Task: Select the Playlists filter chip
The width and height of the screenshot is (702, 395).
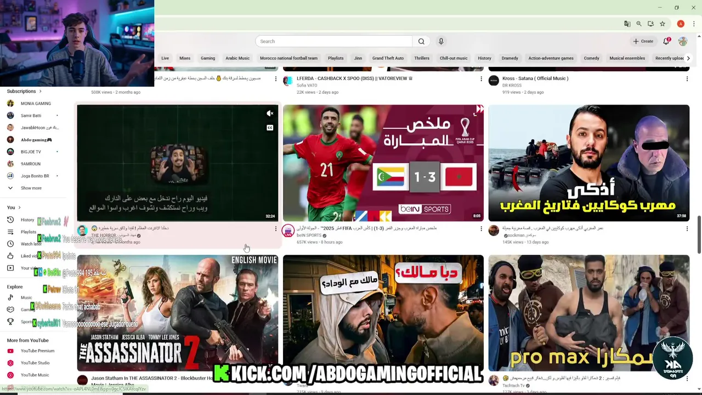Action: pyautogui.click(x=336, y=58)
